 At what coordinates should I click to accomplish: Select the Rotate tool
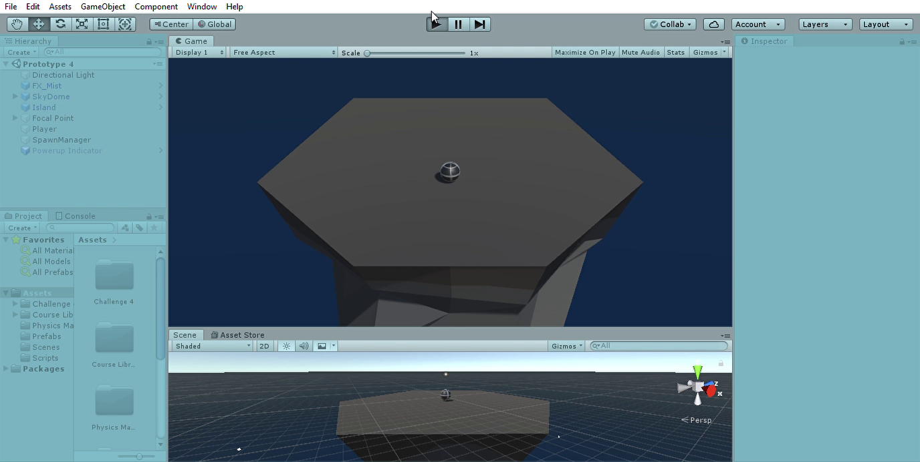pos(60,24)
